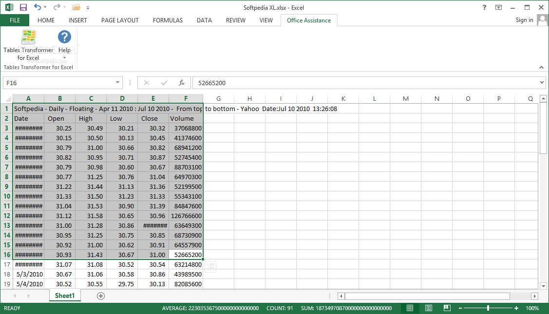The height and width of the screenshot is (314, 549).
Task: Select cell with 5/3/2010 date
Action: 28,275
